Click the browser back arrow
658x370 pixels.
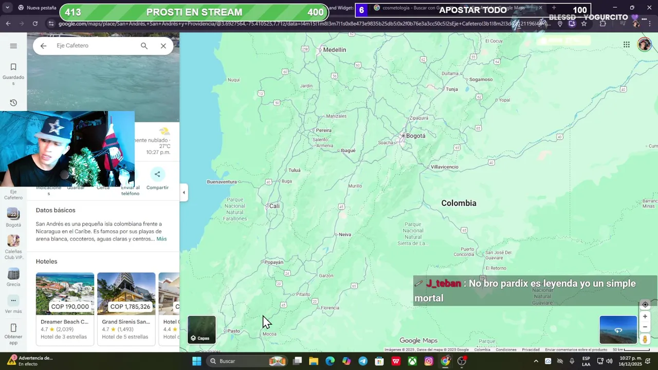(x=8, y=24)
